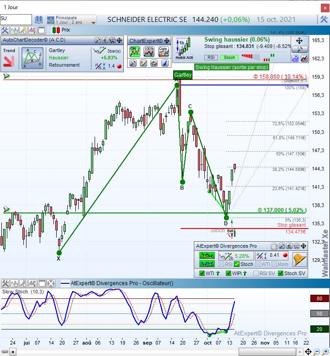Open the Principale 1 Jour, 2 ans dropdown
Screen dimensions: 330x356
(71, 20)
